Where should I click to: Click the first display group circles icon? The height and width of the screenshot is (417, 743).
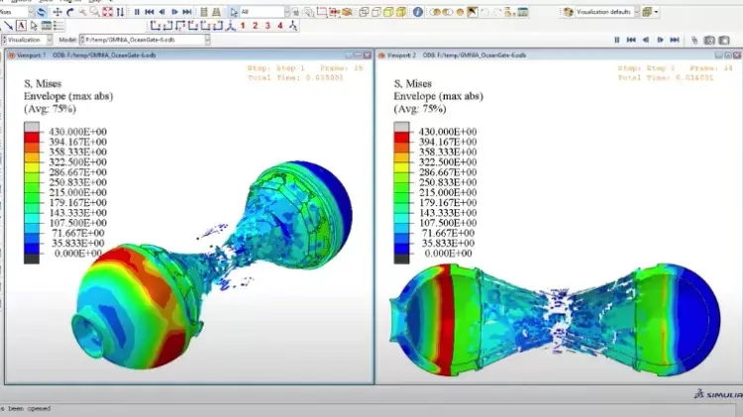tap(435, 12)
